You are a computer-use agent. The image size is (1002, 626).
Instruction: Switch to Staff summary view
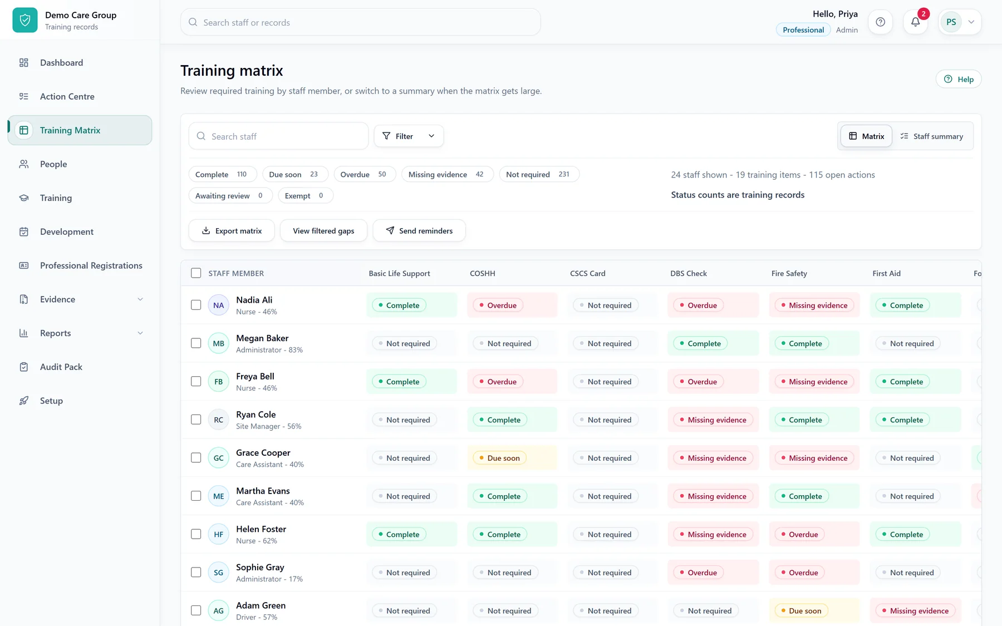pyautogui.click(x=932, y=136)
